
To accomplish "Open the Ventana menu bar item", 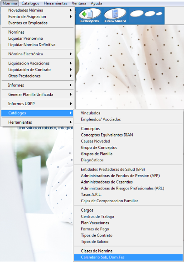I will [x=79, y=3].
